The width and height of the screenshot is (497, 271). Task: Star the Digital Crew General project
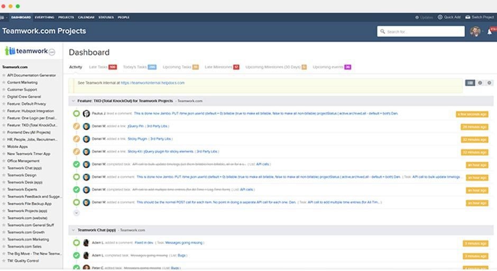4,97
